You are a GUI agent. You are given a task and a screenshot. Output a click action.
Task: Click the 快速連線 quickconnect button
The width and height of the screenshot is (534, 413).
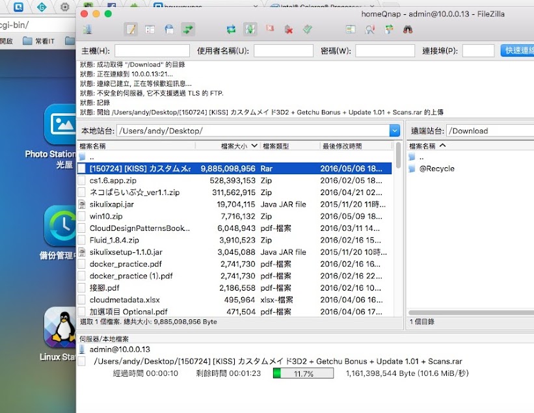tap(518, 51)
